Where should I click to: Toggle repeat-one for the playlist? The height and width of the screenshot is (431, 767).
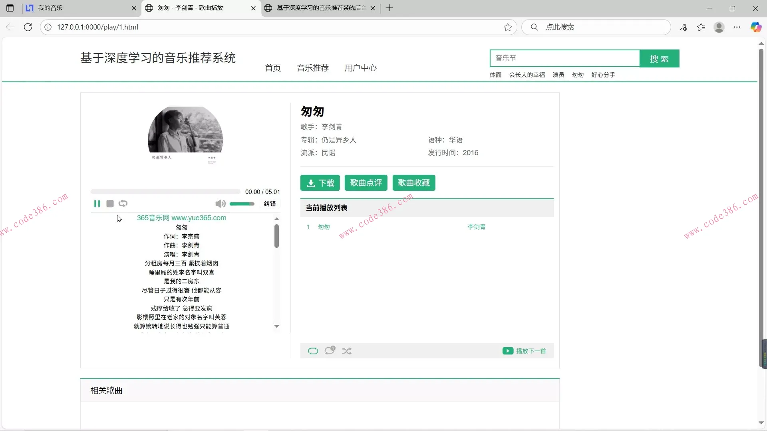[330, 350]
